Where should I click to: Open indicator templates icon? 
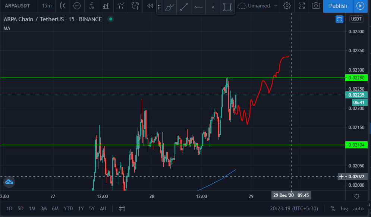(x=121, y=6)
